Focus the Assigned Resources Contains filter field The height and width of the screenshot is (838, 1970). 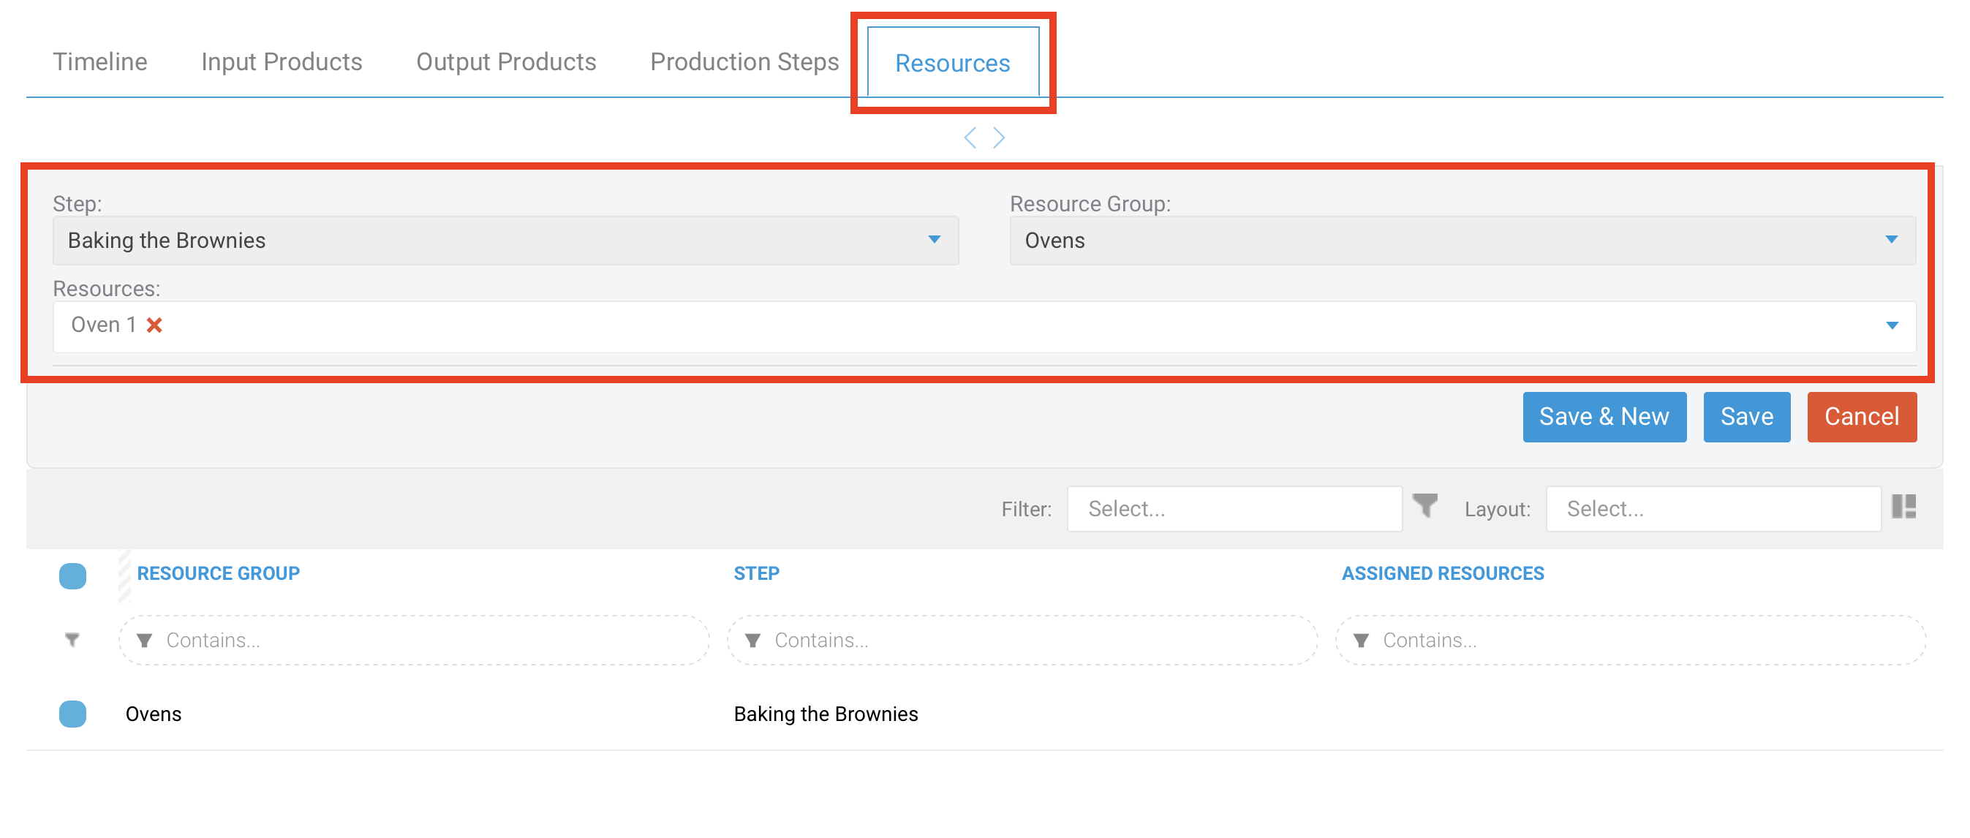[1630, 640]
